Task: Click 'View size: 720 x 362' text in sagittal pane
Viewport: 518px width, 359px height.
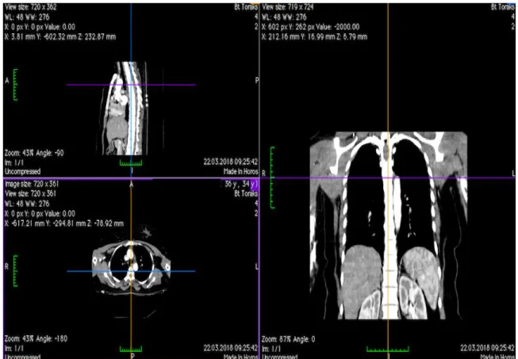Action: pos(31,7)
